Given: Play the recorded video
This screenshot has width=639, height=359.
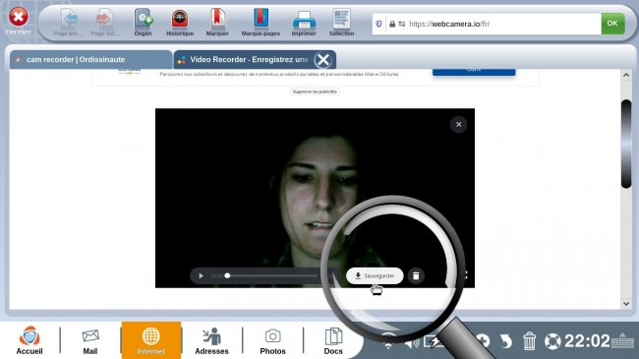Looking at the screenshot, I should tap(201, 275).
